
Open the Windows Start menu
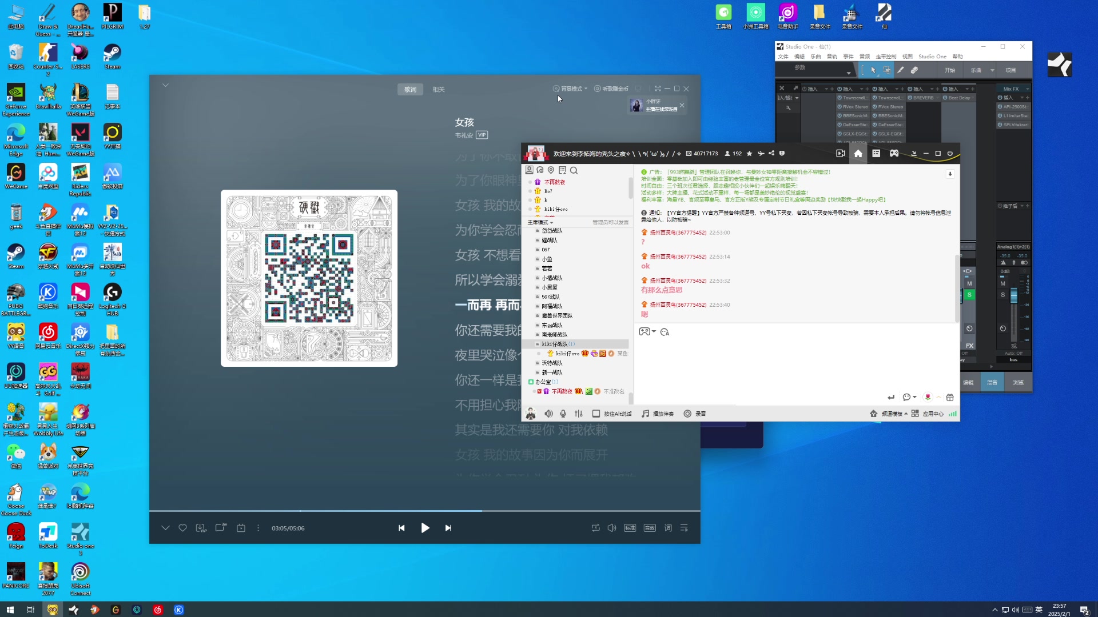(10, 610)
